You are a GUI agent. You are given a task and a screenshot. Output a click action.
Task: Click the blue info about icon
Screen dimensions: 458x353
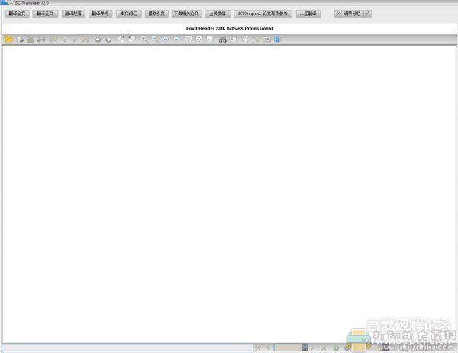278,40
